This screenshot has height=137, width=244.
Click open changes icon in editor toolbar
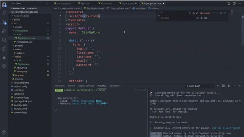(x=229, y=3)
